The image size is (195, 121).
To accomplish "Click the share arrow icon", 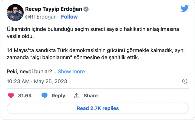I will pyautogui.click(x=76, y=95).
